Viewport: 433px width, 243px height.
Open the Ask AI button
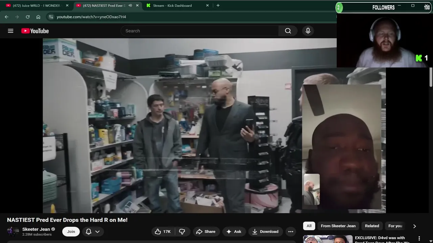(234, 232)
